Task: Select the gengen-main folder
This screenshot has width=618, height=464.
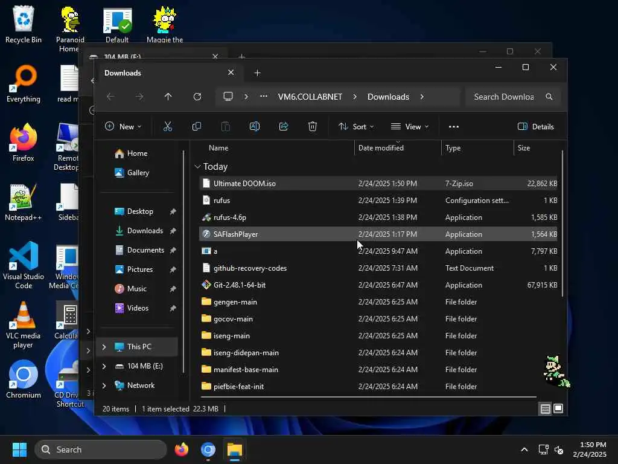Action: [x=378, y=302]
